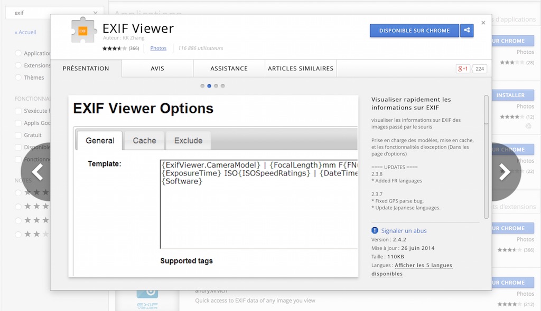This screenshot has height=311, width=541.
Task: Click the Disponible sur Chrome button
Action: coord(414,30)
